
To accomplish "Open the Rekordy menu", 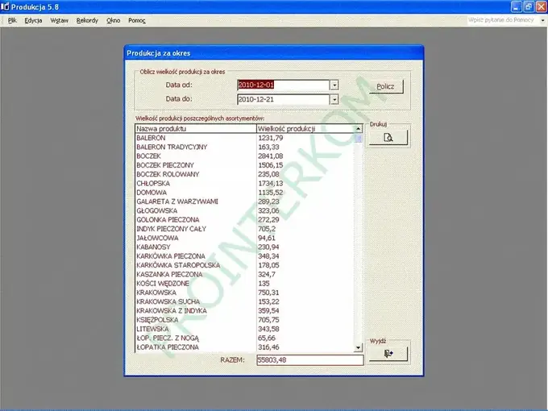I will click(87, 20).
